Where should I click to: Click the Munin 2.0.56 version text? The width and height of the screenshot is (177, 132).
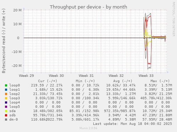click(88, 128)
